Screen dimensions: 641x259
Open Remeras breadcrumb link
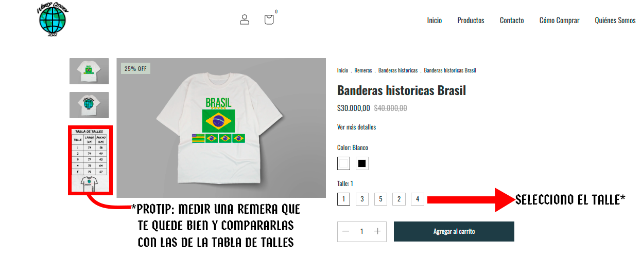coord(363,70)
